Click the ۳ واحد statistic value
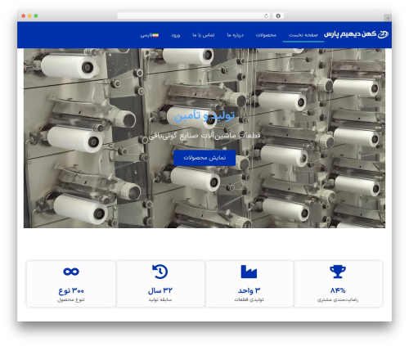The image size is (409, 346). [249, 290]
